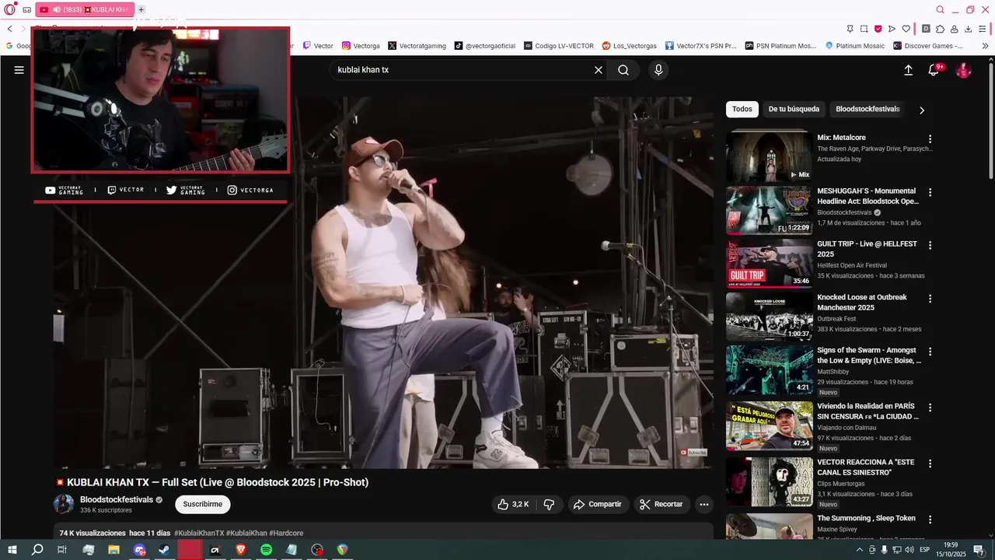Open the browser player/flow arrow icon
Image resolution: width=995 pixels, height=560 pixels.
click(892, 29)
